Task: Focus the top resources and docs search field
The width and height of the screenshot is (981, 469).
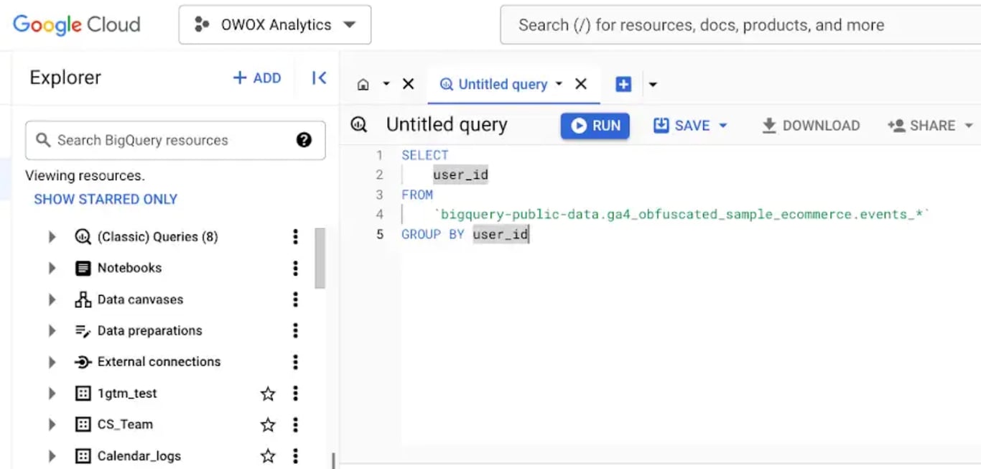Action: [740, 25]
